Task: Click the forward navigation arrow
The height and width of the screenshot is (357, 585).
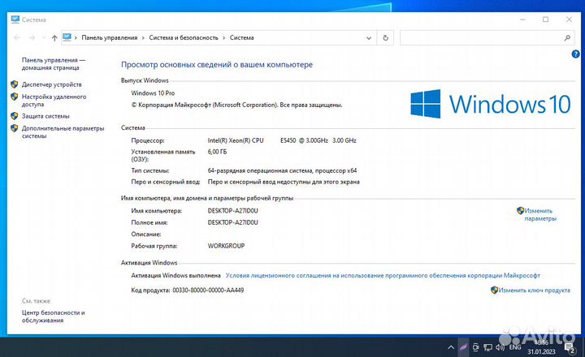Action: (32, 37)
